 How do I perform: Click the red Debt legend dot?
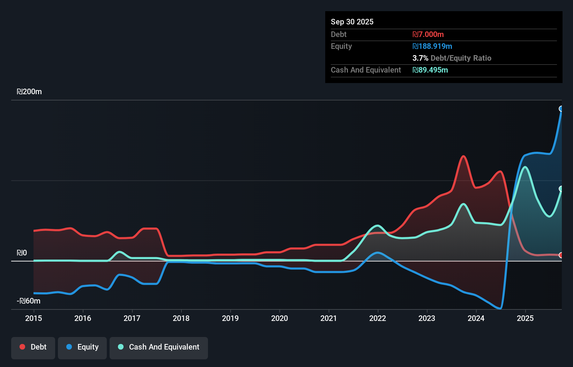click(x=22, y=347)
